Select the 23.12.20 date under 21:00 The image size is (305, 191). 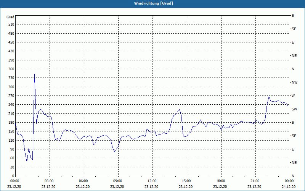(x=254, y=186)
